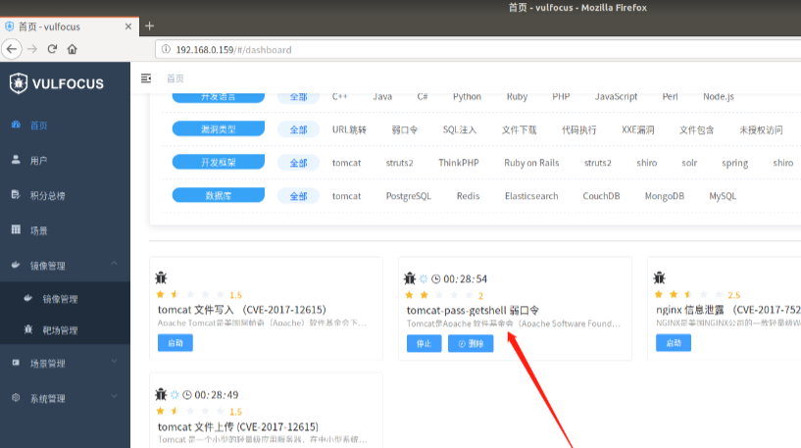801x448 pixels.
Task: Click 停止 button on tomcat-pass-getshell card
Action: pos(424,343)
